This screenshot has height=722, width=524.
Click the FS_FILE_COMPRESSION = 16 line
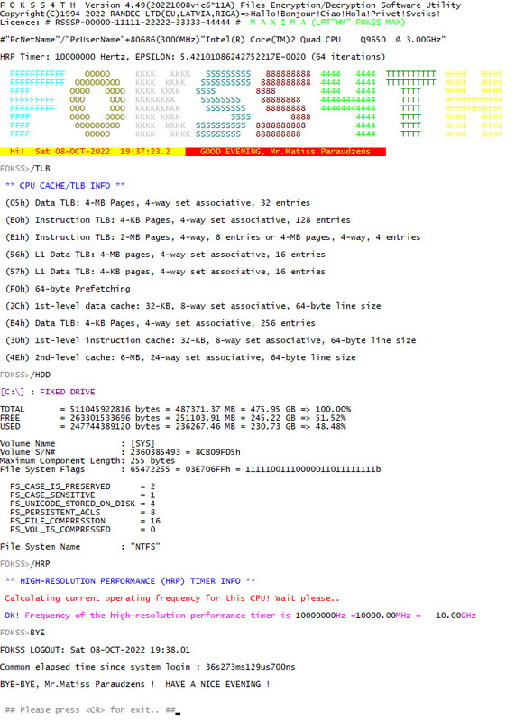(x=85, y=521)
